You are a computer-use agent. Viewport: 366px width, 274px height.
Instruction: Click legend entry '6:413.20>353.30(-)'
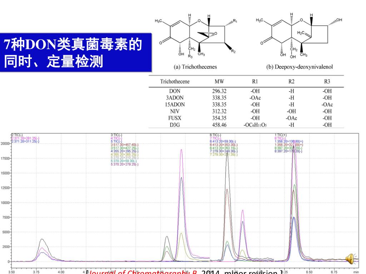tap(224, 145)
